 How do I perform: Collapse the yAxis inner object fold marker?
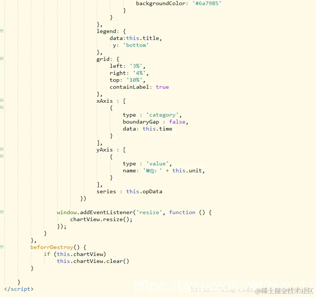tap(1, 156)
